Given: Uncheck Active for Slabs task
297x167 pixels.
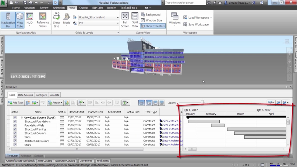Looking at the screenshot, I should click(x=15, y=137).
